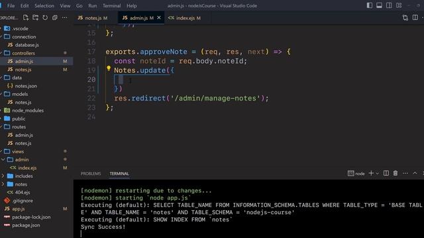Close the admin.js editor tab
Viewport: 424px width, 238px height.
point(159,18)
